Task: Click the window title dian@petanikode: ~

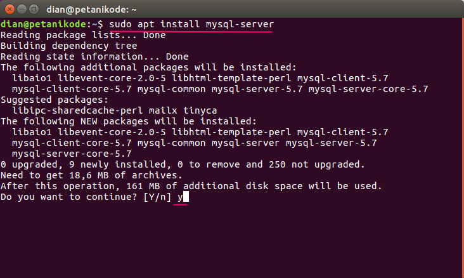Action: pos(91,10)
